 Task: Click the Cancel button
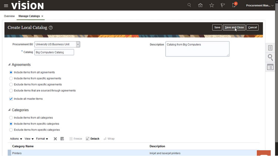pyautogui.click(x=252, y=27)
